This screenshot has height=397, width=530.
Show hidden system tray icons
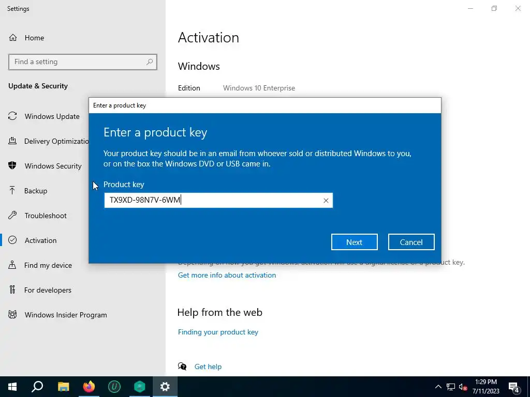click(438, 387)
